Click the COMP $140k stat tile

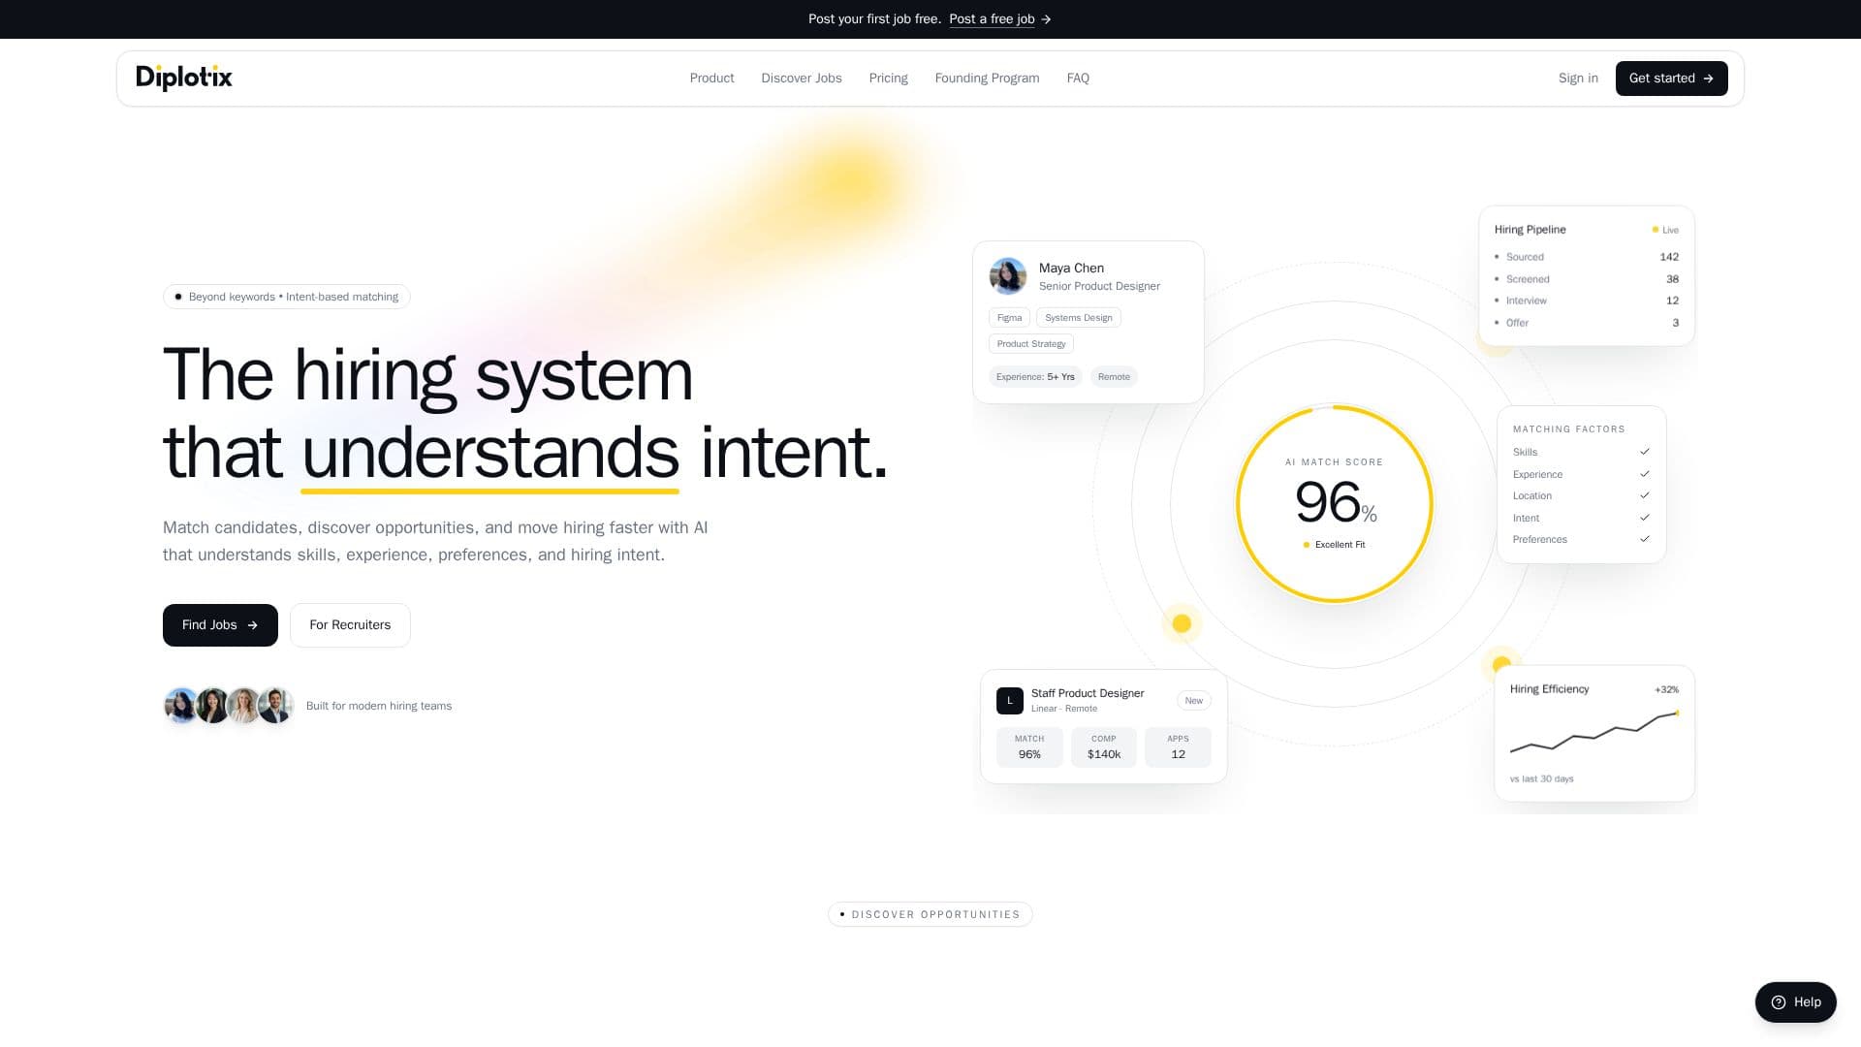pyautogui.click(x=1104, y=747)
